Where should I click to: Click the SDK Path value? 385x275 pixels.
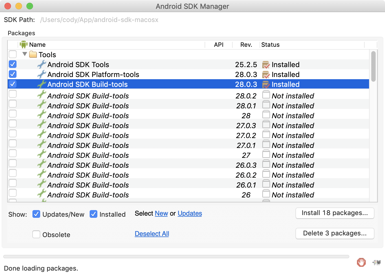99,20
